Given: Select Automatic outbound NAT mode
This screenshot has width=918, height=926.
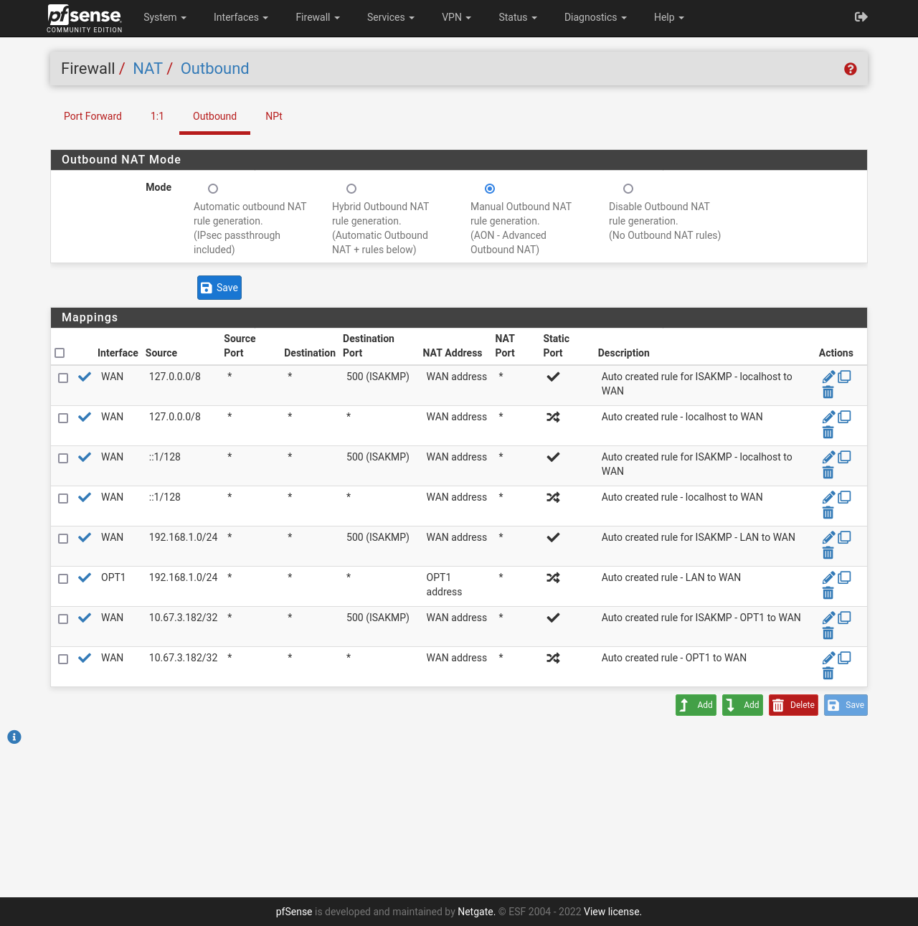Looking at the screenshot, I should coord(213,189).
